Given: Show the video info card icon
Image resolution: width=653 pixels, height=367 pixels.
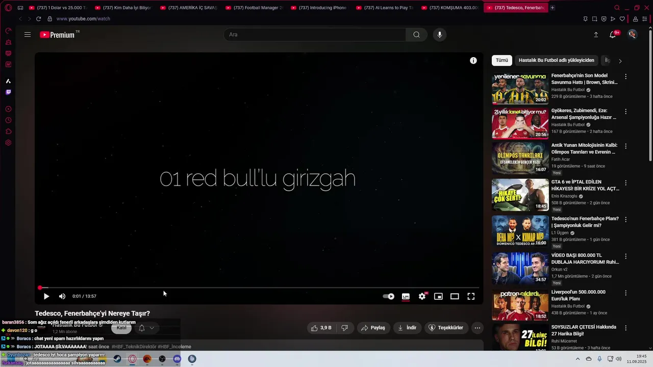Looking at the screenshot, I should coord(473,61).
